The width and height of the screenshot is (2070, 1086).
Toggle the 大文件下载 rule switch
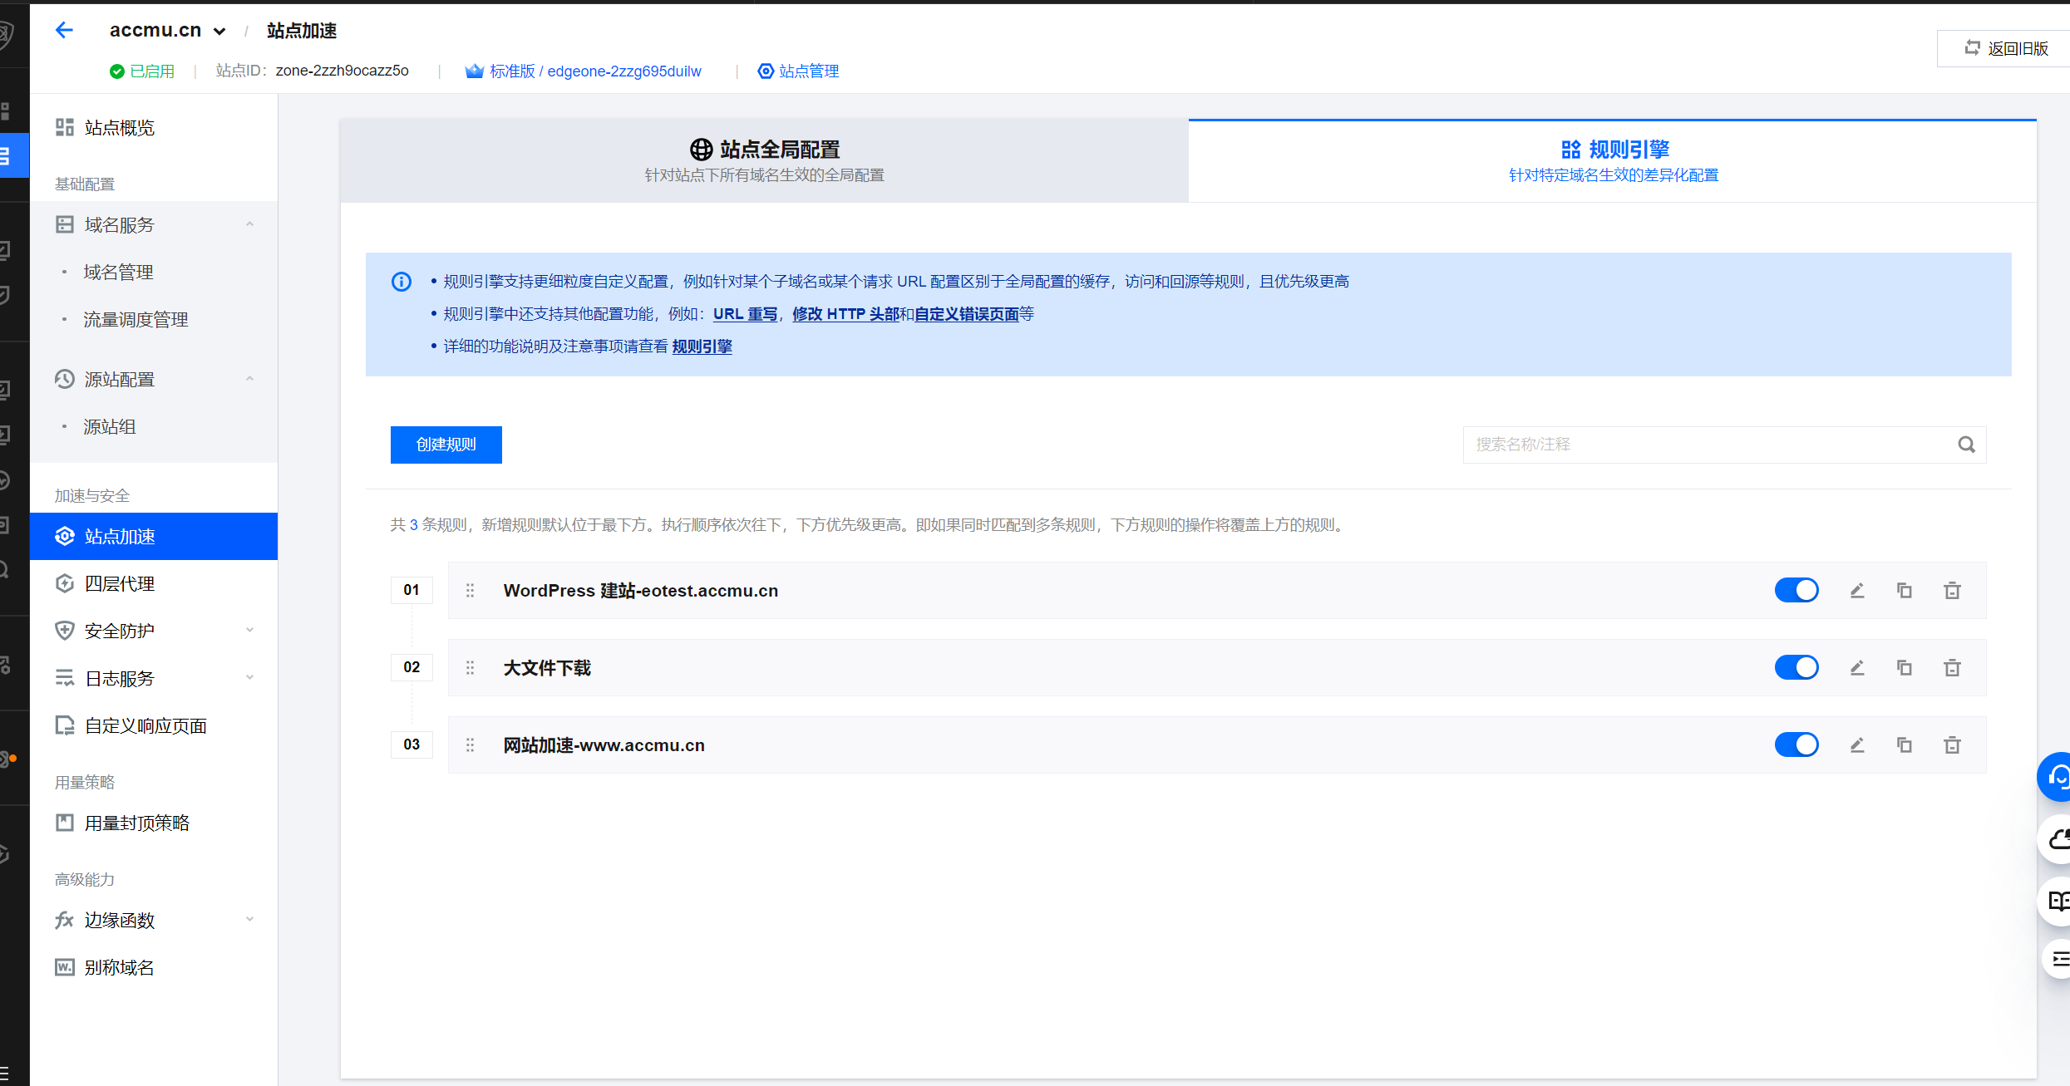(x=1796, y=667)
